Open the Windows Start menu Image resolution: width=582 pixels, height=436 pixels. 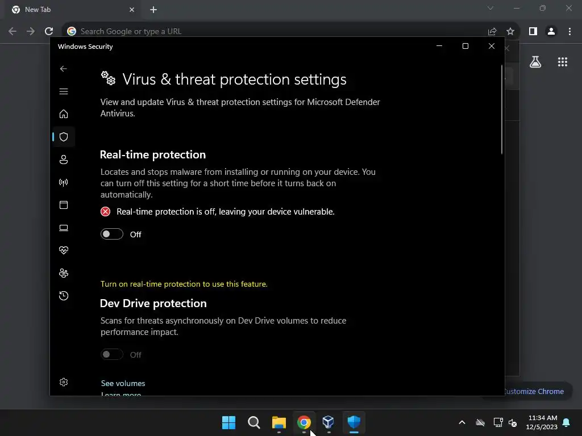point(228,422)
